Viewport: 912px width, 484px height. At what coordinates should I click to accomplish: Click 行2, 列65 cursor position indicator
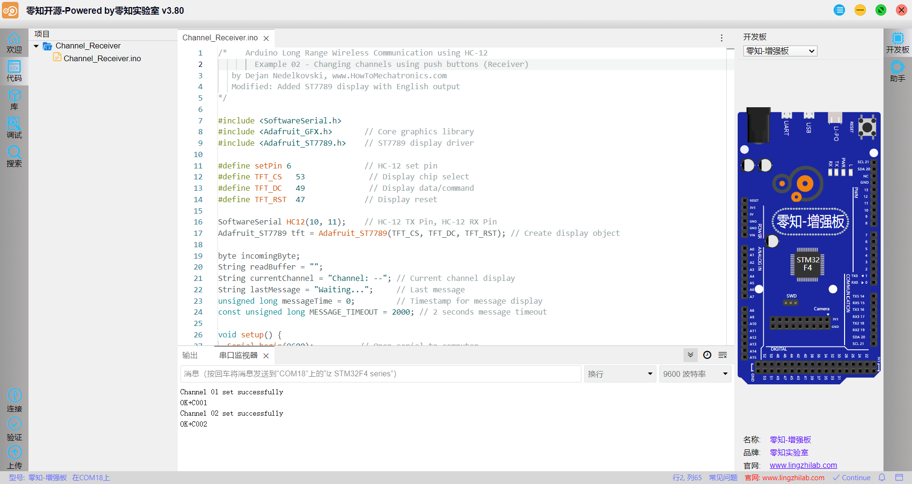tap(687, 477)
